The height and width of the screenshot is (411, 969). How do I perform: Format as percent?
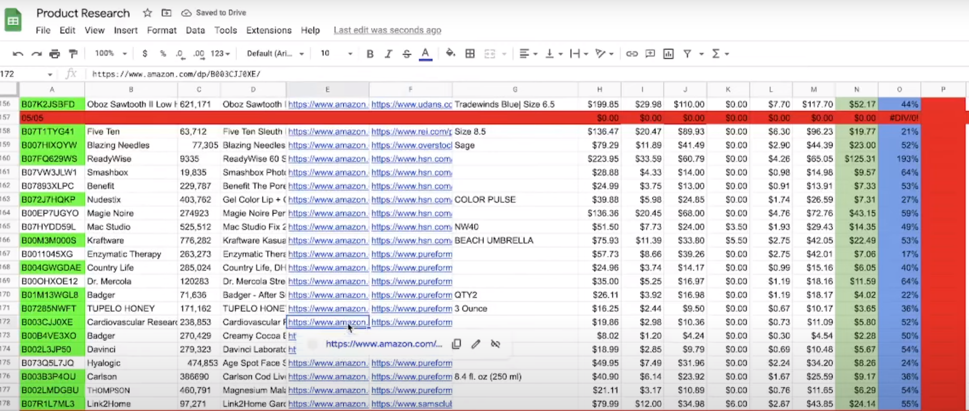click(163, 54)
